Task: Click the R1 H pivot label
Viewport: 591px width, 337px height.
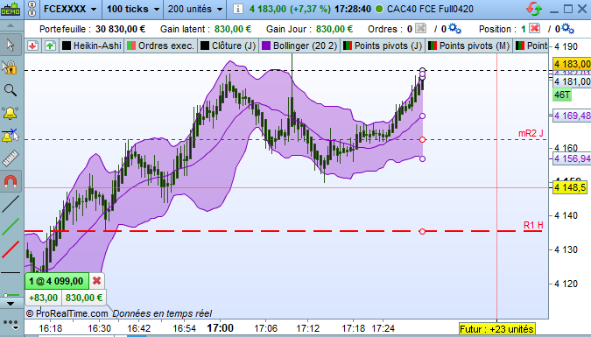Action: 533,226
